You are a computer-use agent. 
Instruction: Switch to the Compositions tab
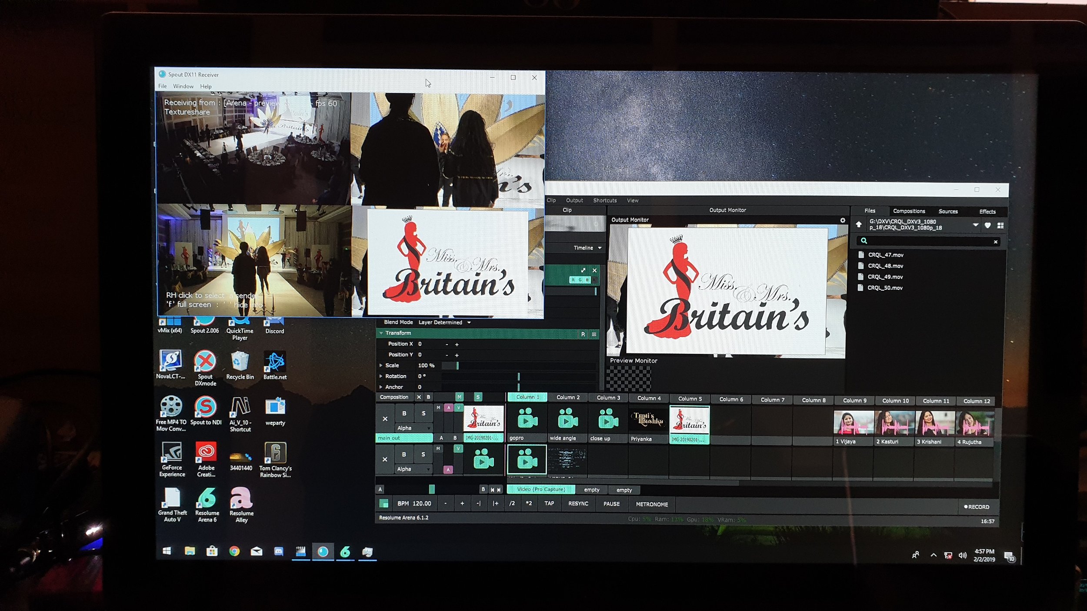click(909, 211)
